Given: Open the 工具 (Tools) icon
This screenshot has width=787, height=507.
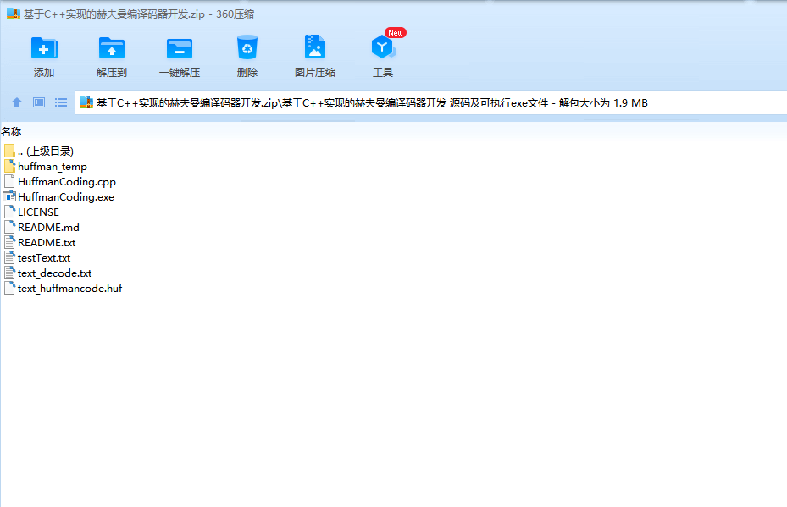Looking at the screenshot, I should coord(384,47).
